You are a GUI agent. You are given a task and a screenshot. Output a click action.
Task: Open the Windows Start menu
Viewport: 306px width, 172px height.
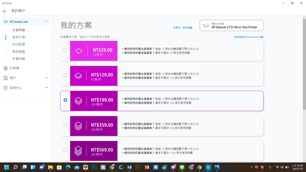(x=7, y=167)
